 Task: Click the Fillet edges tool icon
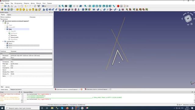tap(53, 9)
